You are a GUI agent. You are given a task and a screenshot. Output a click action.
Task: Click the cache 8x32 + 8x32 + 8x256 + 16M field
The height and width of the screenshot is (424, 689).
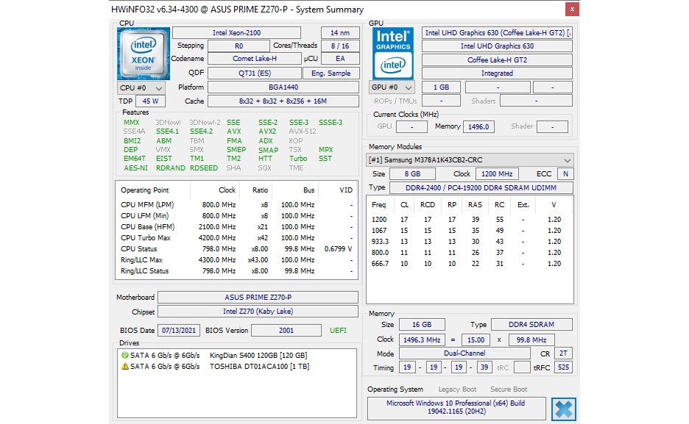283,101
